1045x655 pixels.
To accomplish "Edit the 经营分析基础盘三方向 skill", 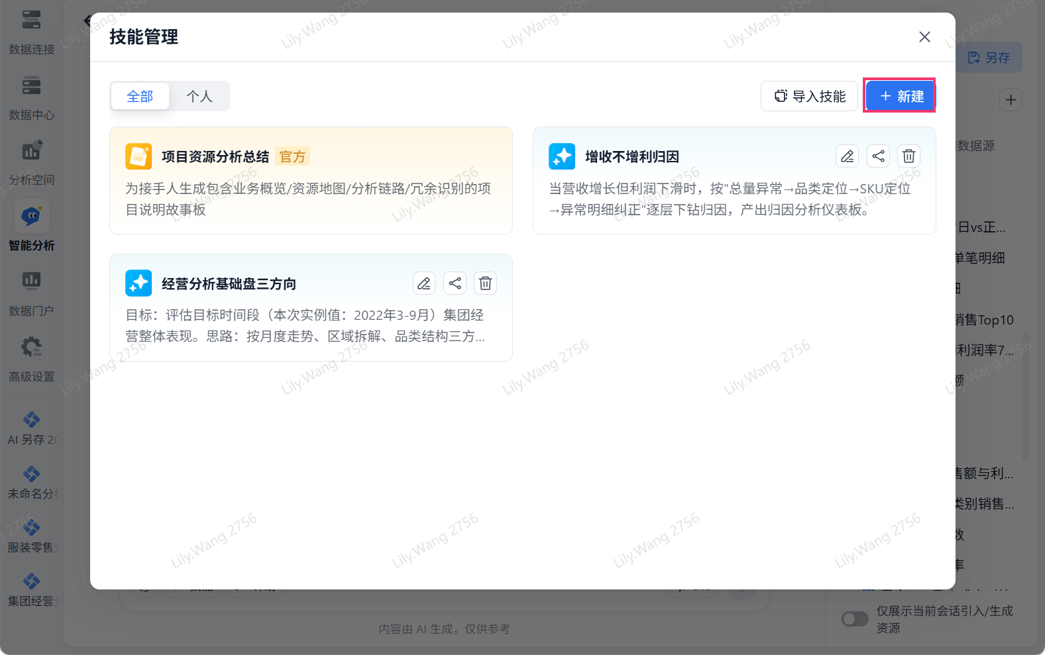I will 423,283.
